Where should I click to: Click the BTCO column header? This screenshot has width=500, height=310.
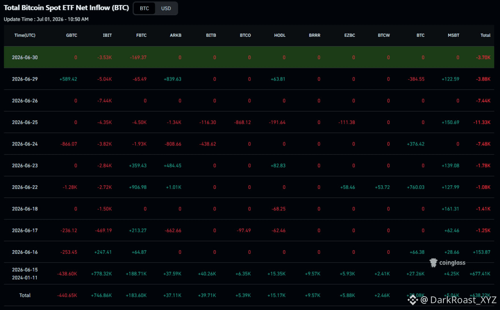(x=245, y=35)
